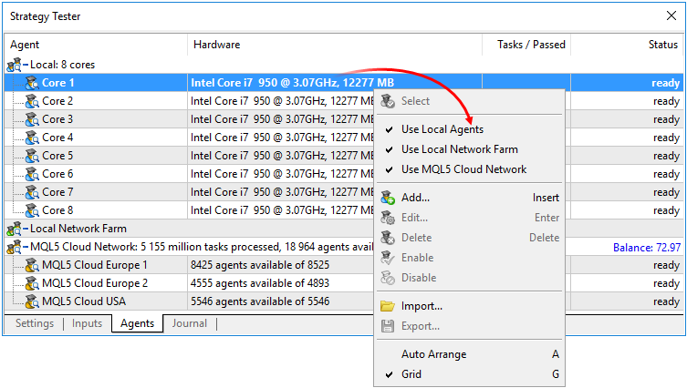Collapse the MQL5 Cloud Network group

[x=26, y=247]
